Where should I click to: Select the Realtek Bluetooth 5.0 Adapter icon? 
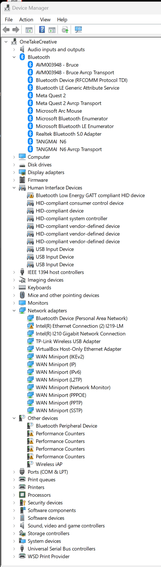(x=30, y=134)
